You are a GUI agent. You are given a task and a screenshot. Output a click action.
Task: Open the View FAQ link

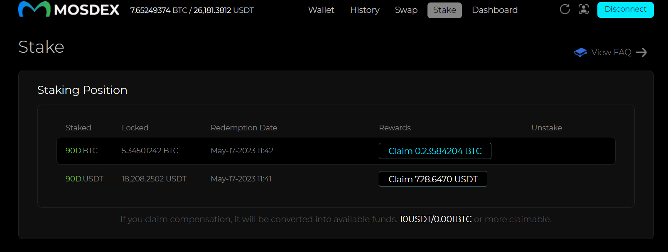pos(611,52)
